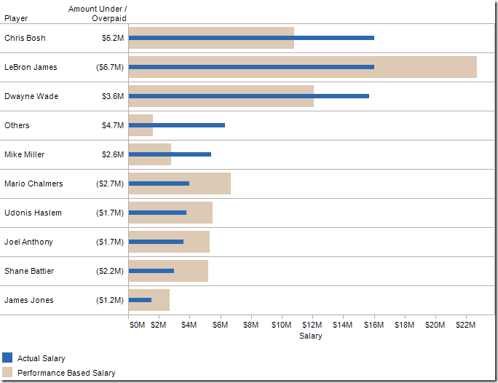Viewport: 498px width, 383px height.
Task: Click the $10M axis tick label
Action: tap(281, 325)
